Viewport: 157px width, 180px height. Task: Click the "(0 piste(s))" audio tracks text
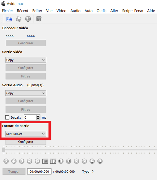35,85
